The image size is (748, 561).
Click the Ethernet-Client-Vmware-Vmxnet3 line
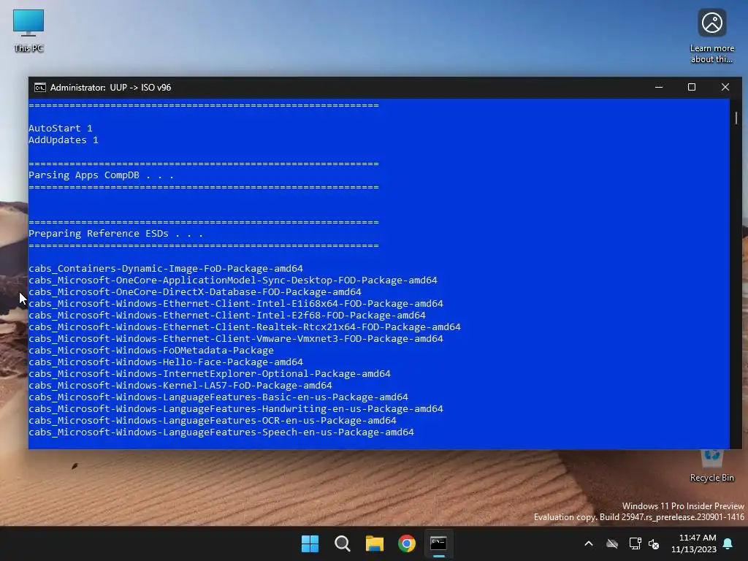(236, 339)
